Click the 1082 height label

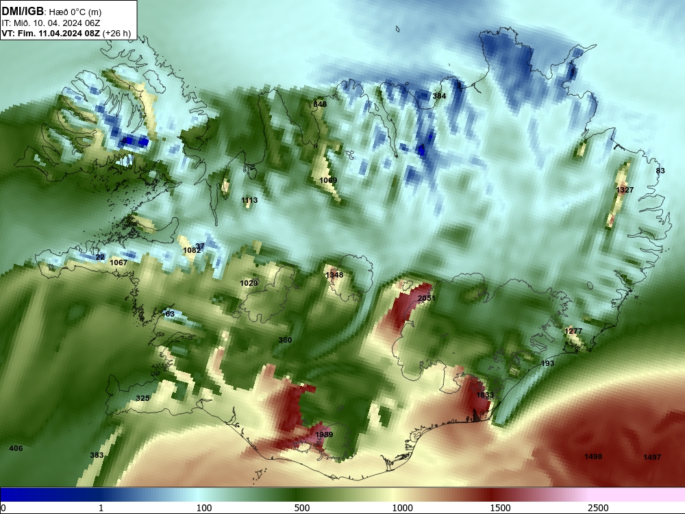[192, 250]
